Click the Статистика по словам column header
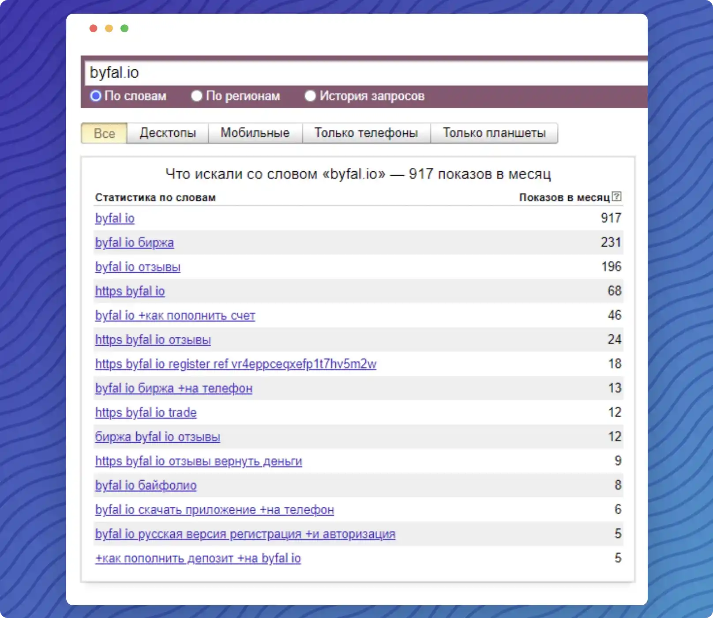 click(x=155, y=197)
